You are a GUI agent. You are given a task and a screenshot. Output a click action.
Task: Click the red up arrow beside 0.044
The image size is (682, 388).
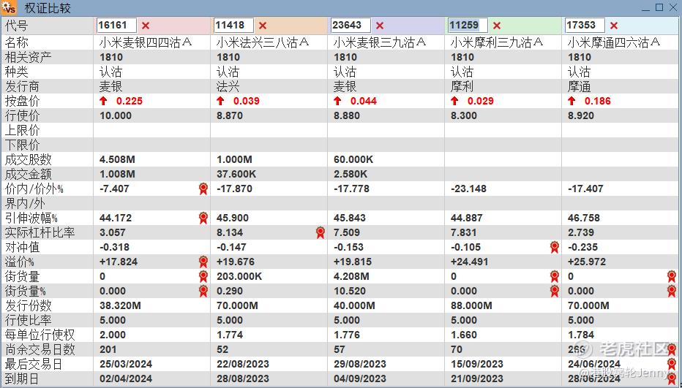point(337,101)
